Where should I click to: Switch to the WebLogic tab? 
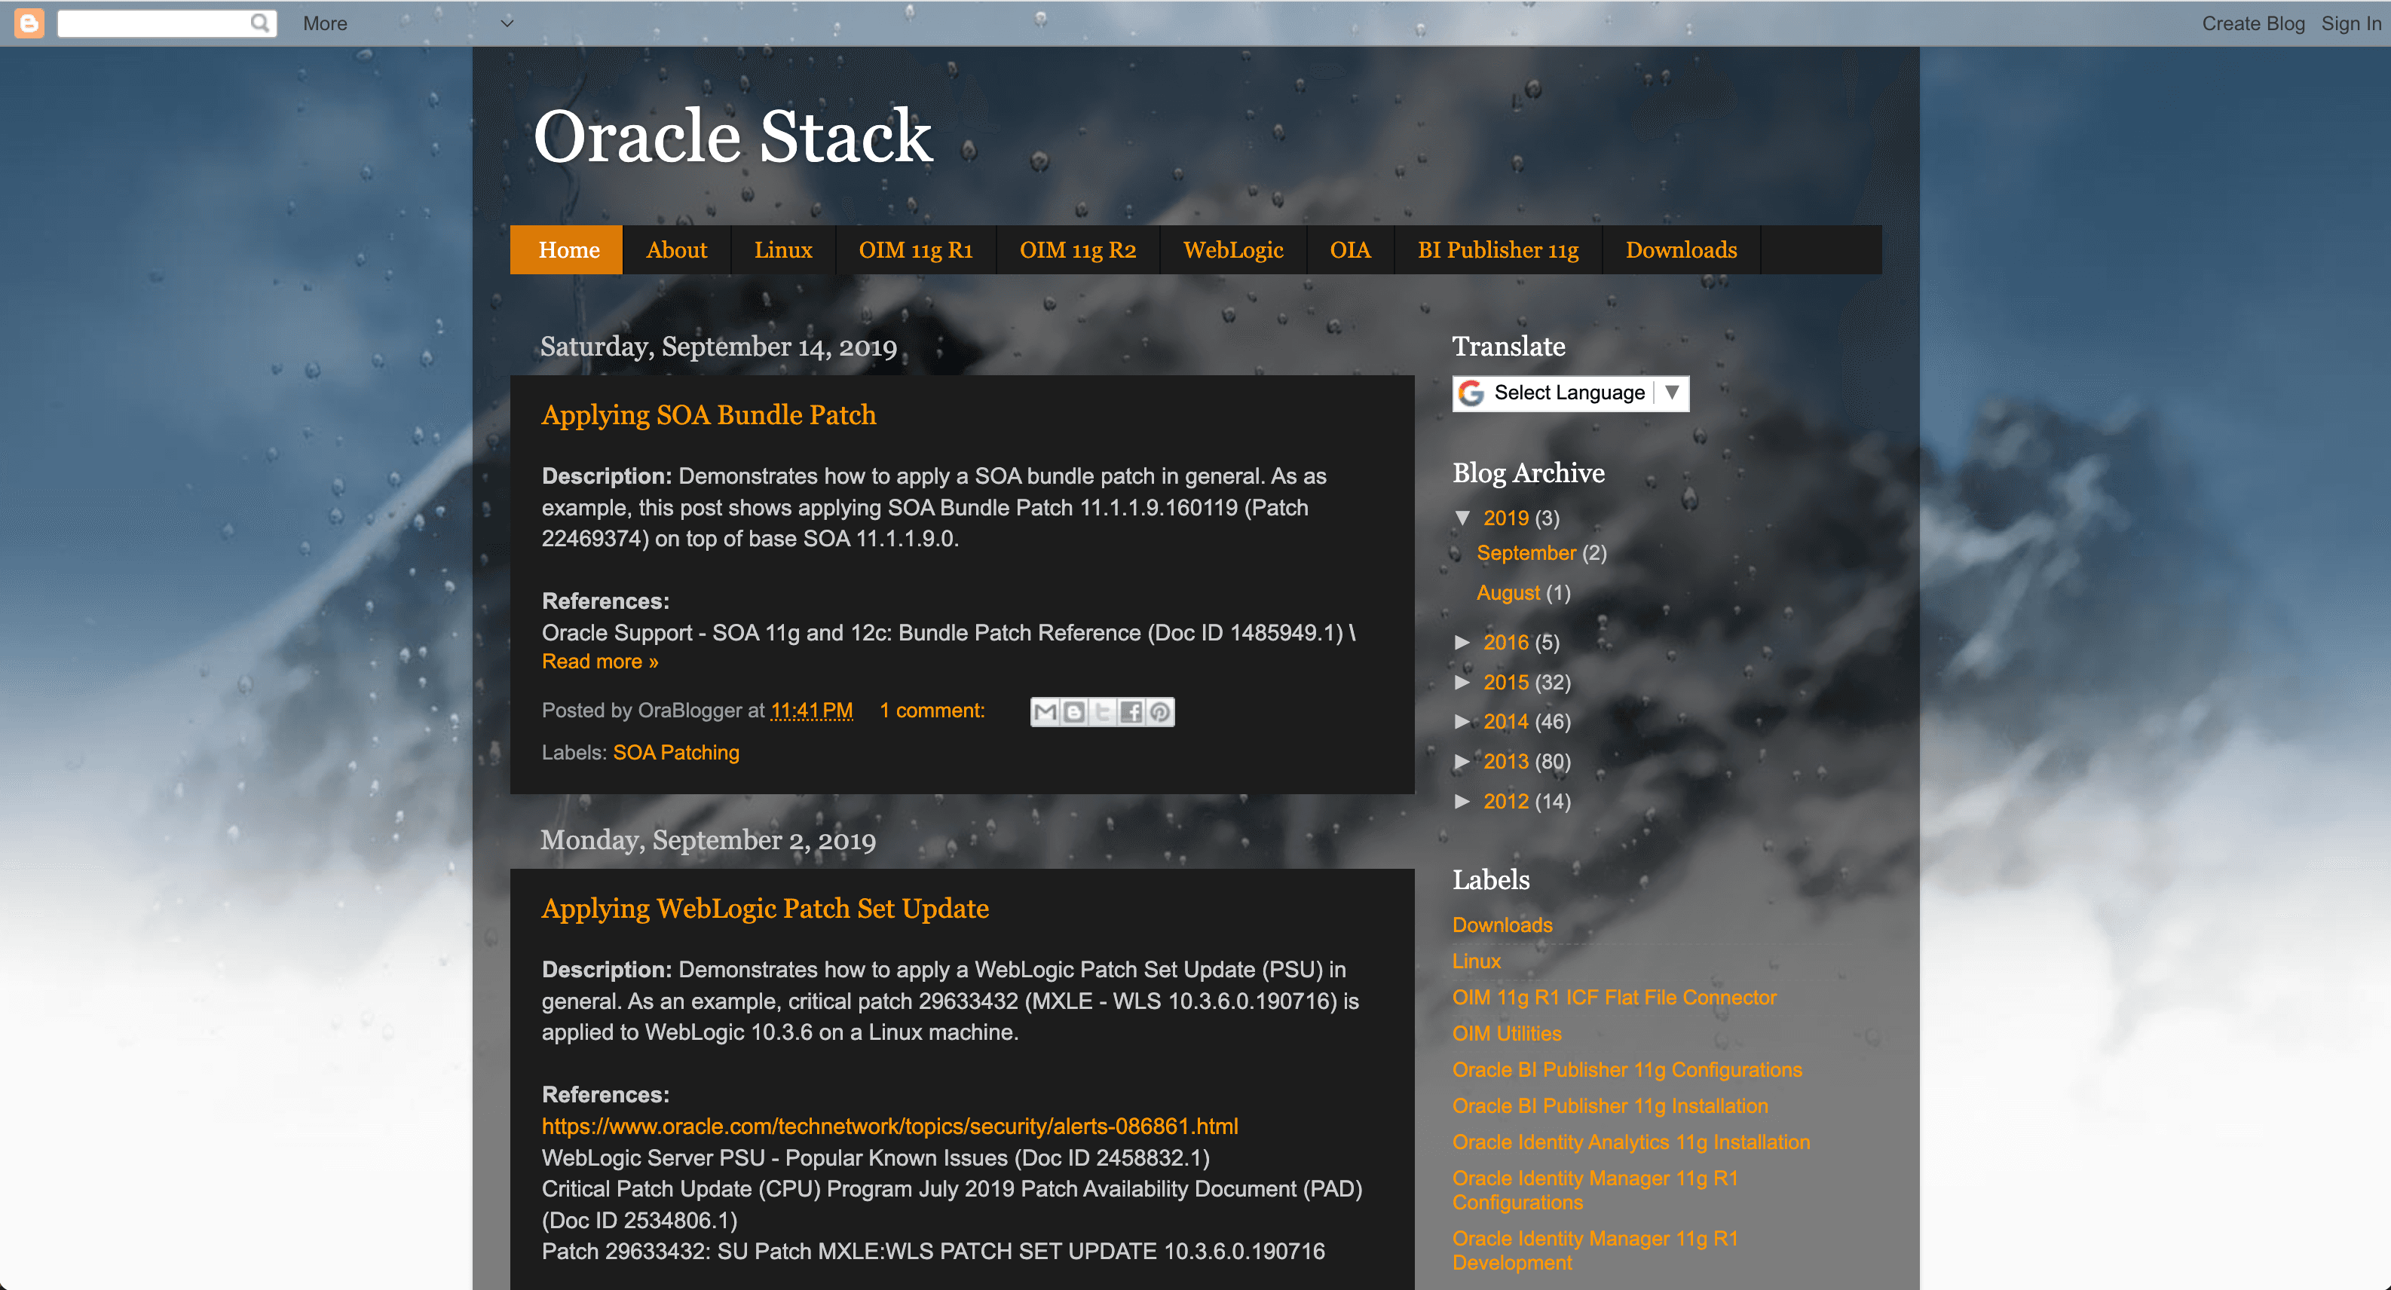1232,249
